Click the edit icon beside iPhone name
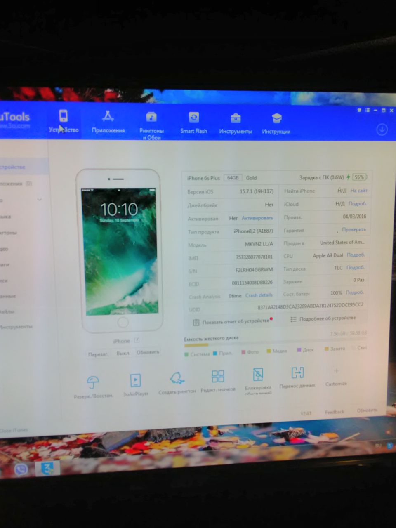The height and width of the screenshot is (528, 396). (137, 340)
